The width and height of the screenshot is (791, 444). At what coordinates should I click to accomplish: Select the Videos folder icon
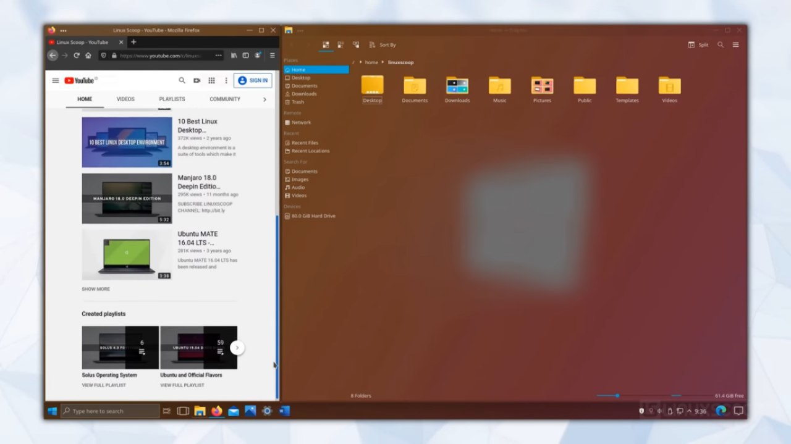[x=669, y=85]
